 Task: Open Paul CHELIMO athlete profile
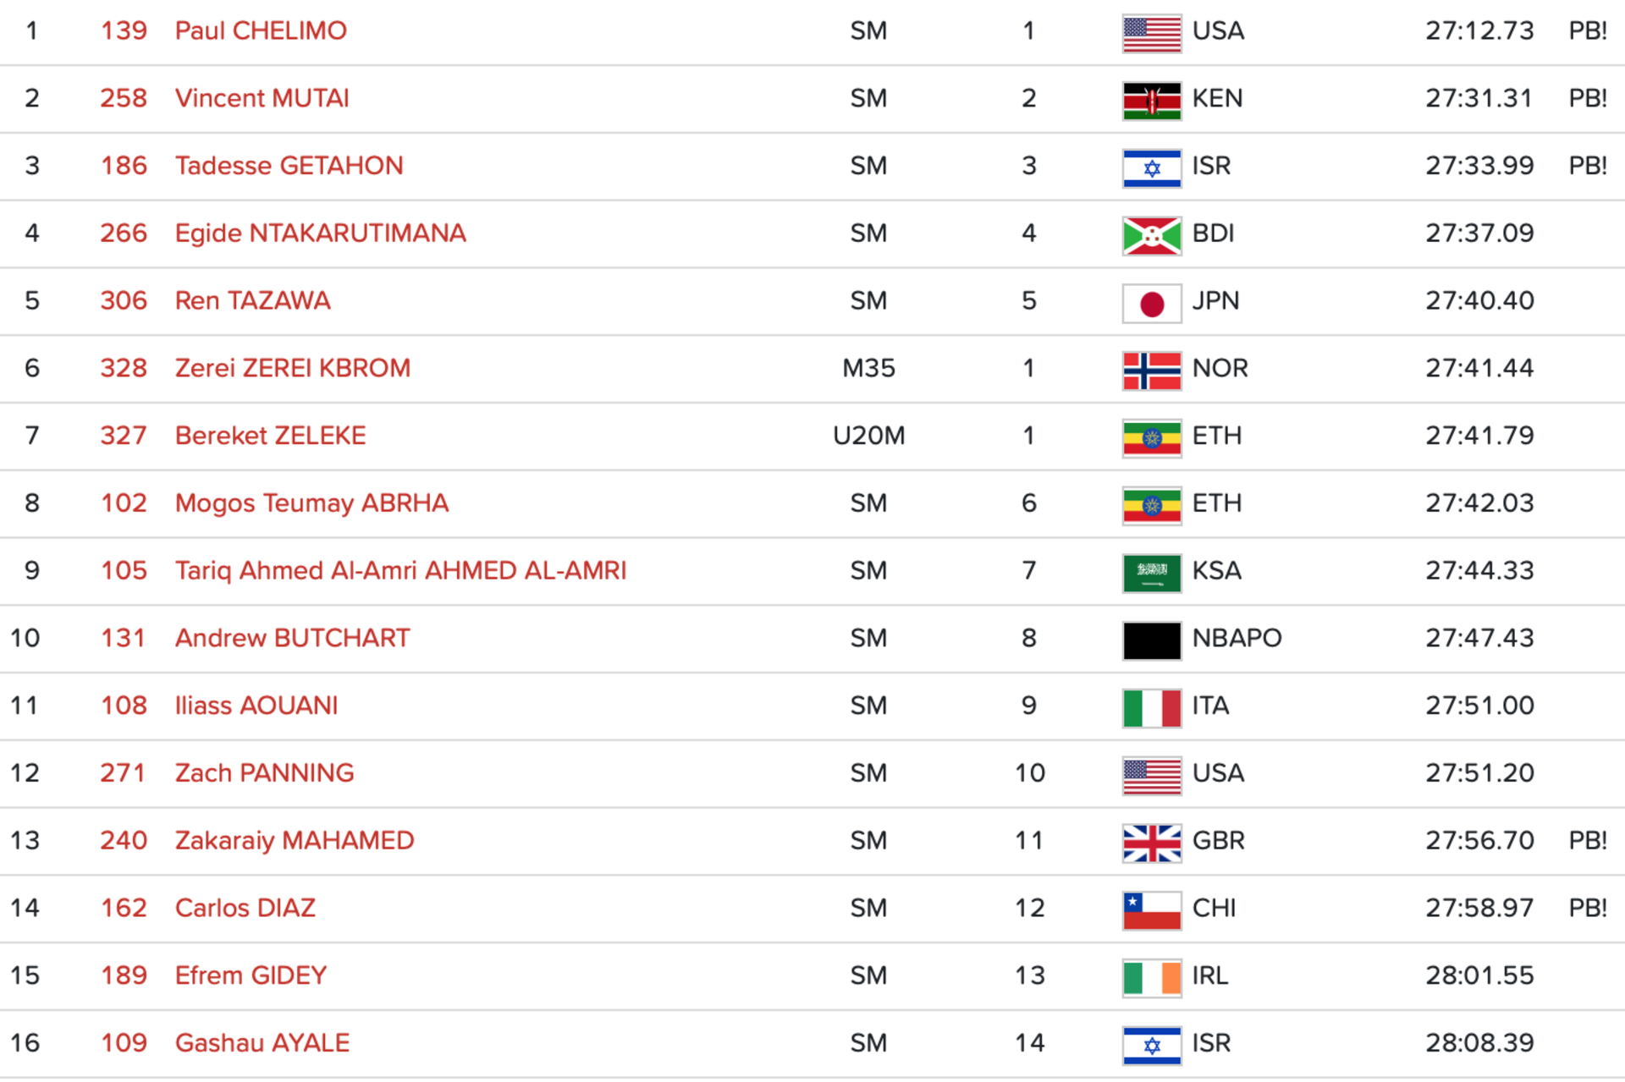click(261, 31)
